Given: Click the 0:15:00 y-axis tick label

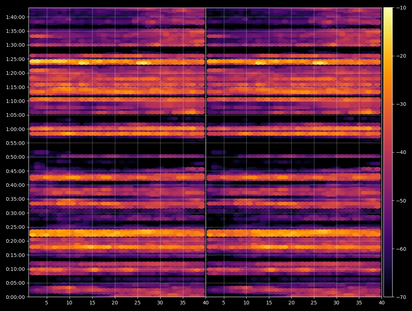Looking at the screenshot, I should 15,255.
